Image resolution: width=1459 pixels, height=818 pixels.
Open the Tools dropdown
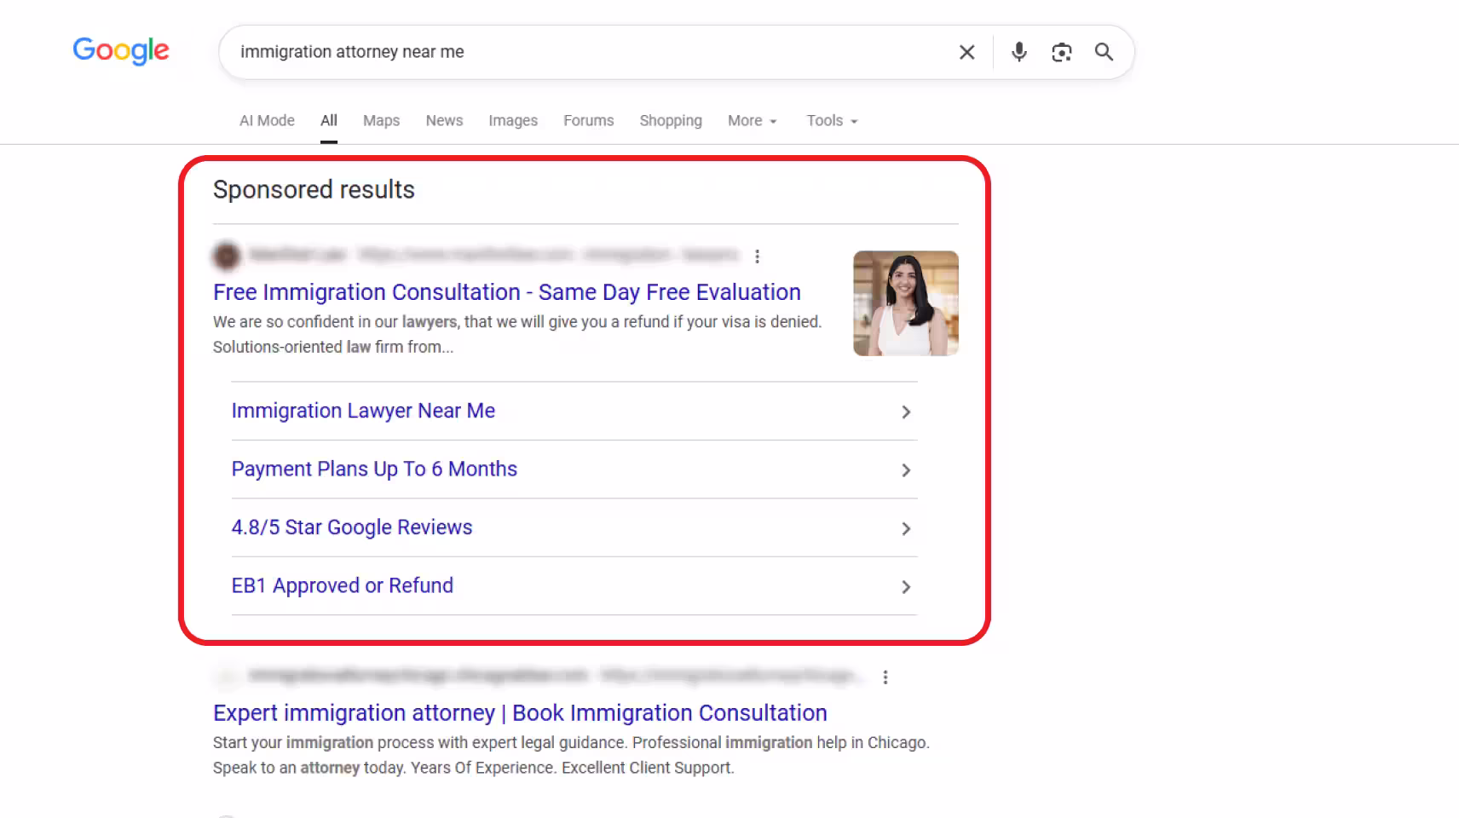point(832,120)
